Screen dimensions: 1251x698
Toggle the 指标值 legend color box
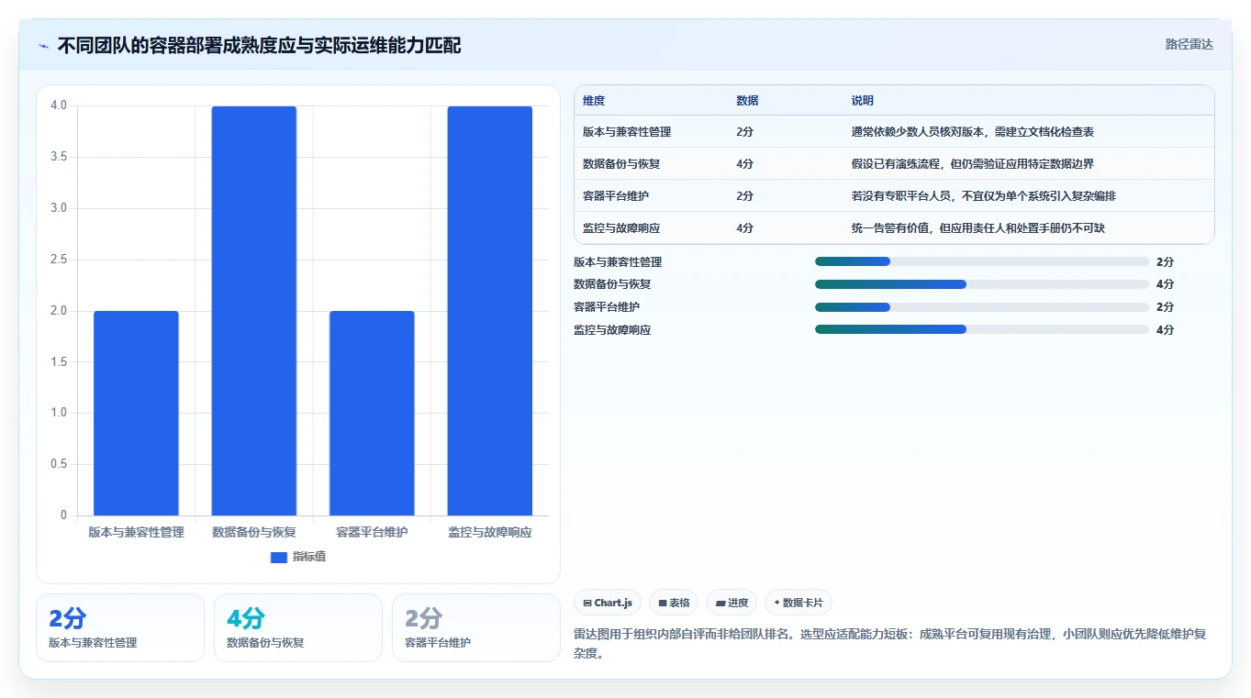coord(279,557)
